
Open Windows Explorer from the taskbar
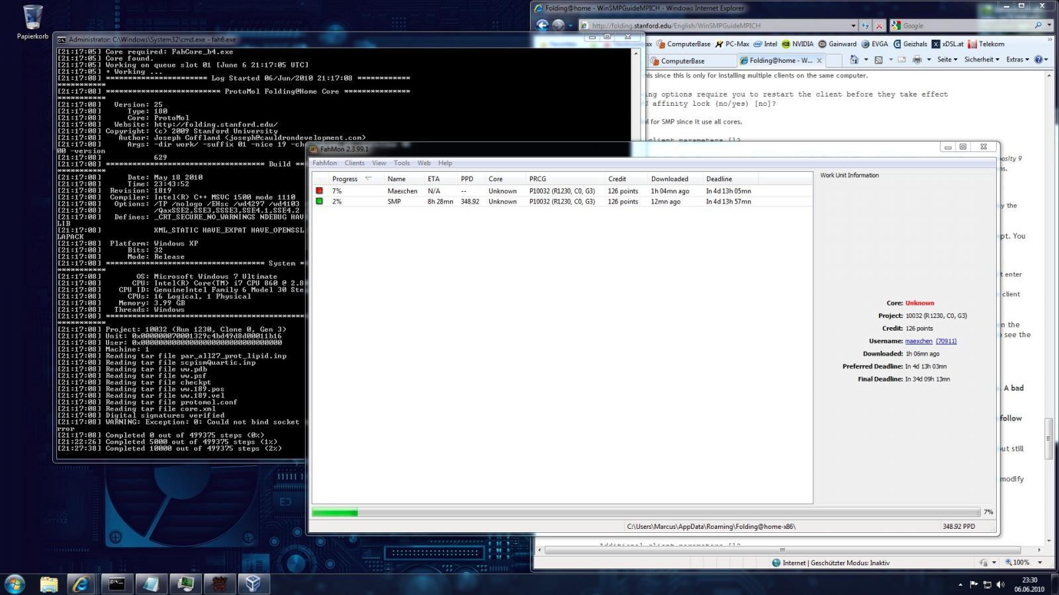[x=49, y=584]
